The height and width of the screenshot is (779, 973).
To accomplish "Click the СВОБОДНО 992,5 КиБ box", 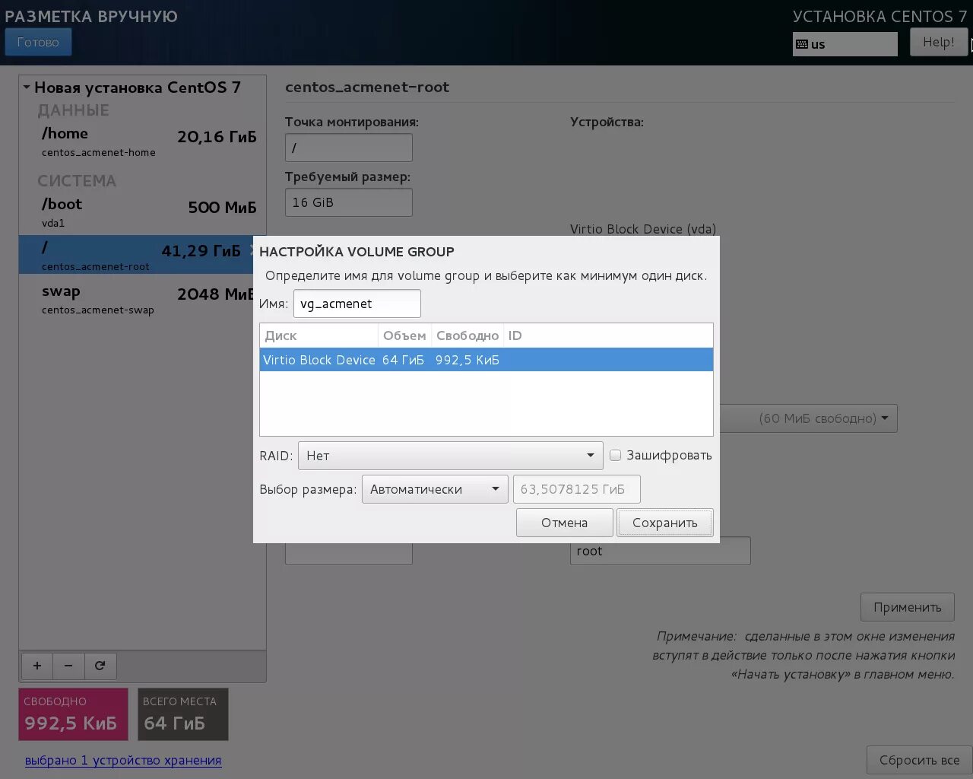I will tap(73, 714).
